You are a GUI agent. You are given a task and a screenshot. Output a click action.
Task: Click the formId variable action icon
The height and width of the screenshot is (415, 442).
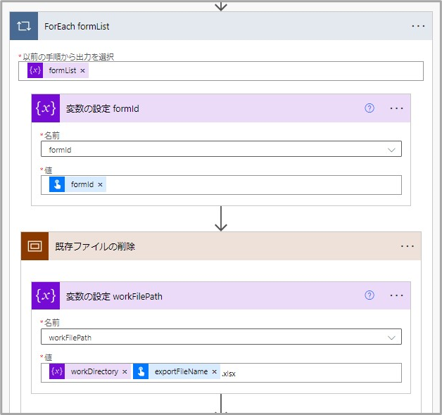tap(46, 108)
